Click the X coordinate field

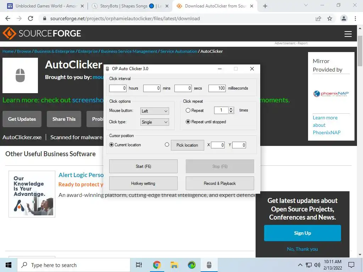pos(218,145)
